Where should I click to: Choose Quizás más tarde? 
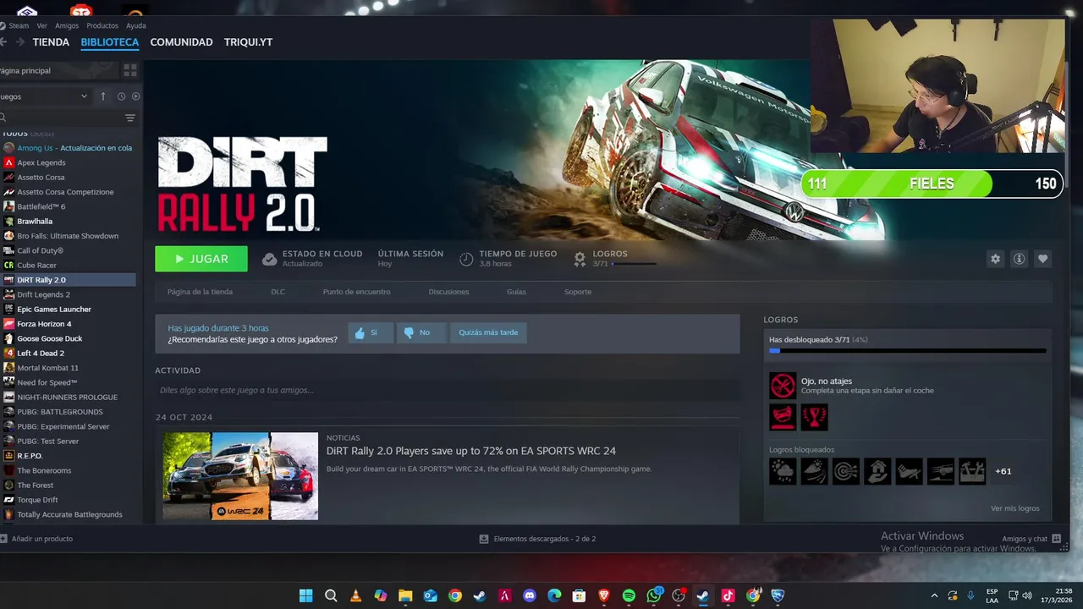488,332
